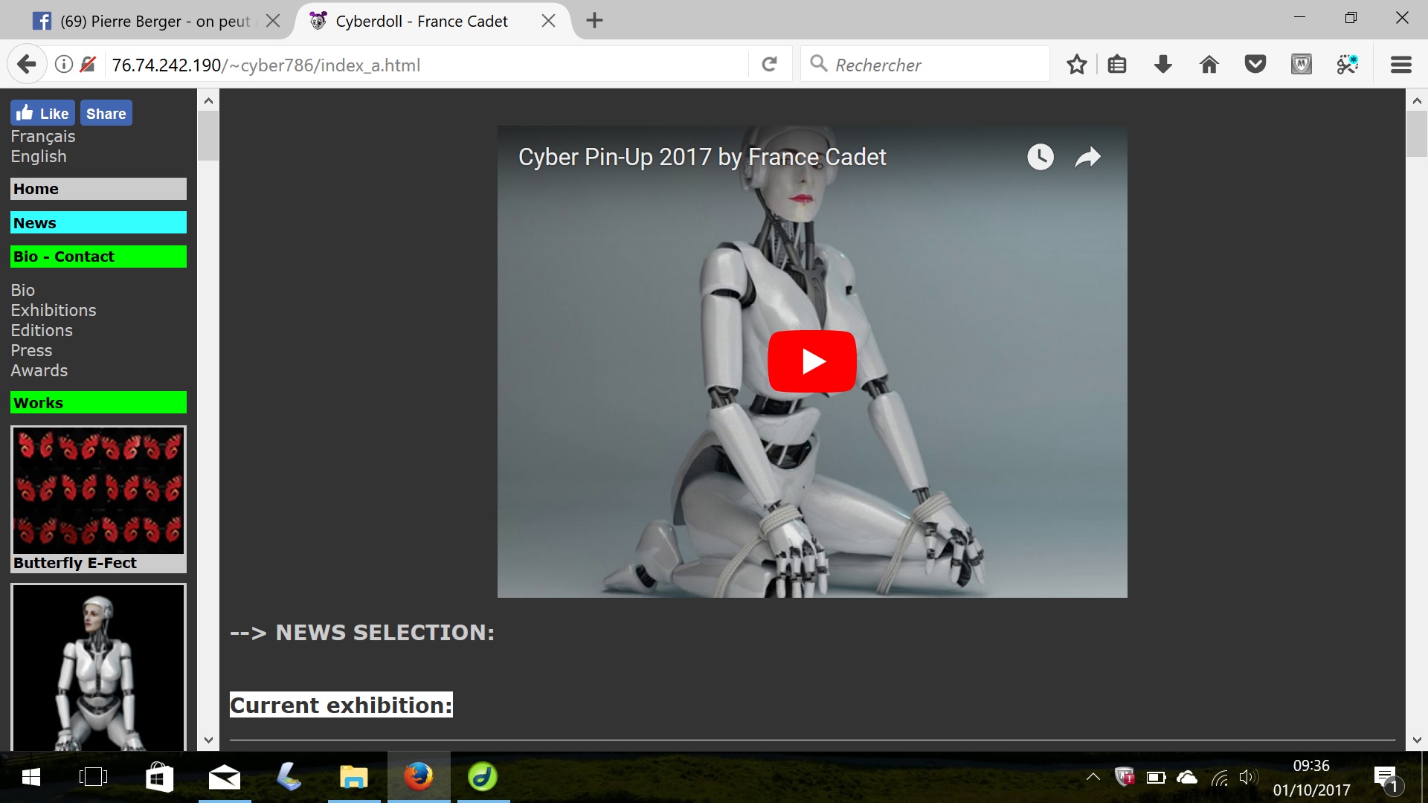This screenshot has width=1428, height=803.
Task: Click the sidebar scrollbar up arrow
Action: tap(208, 100)
